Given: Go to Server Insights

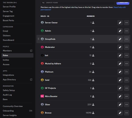Looking at the screenshot, I should pyautogui.click(x=10, y=115).
